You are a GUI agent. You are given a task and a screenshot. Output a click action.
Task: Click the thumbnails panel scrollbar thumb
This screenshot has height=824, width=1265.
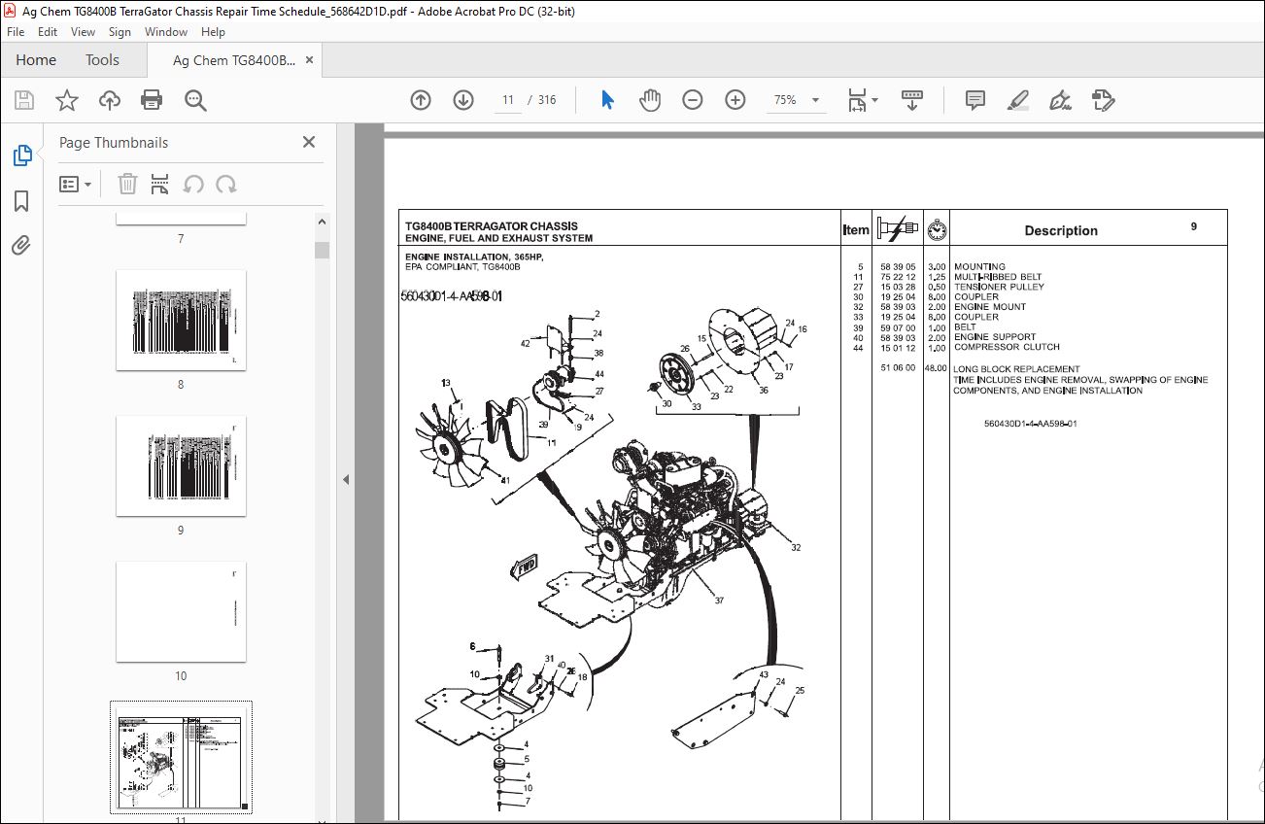[322, 250]
